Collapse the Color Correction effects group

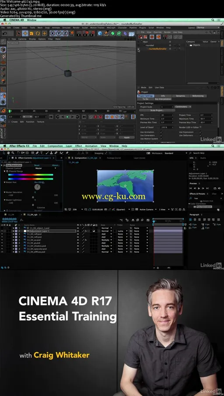point(189,204)
